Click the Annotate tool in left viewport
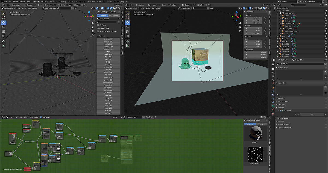This screenshot has width=328, height=173. click(4, 41)
